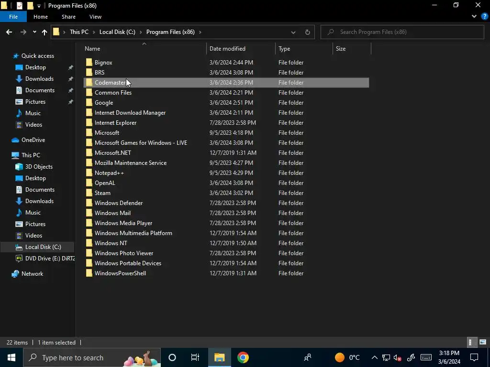
Task: Select the OpenAL folder icon
Action: tap(89, 183)
